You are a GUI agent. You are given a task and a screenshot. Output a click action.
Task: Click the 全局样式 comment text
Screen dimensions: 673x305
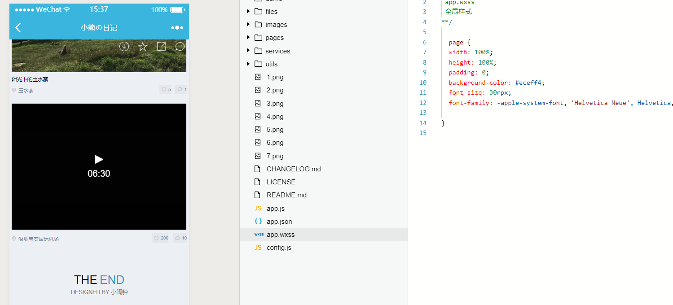click(x=458, y=12)
